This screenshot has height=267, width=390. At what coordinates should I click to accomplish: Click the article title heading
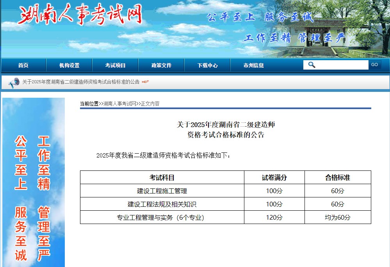[226, 130]
